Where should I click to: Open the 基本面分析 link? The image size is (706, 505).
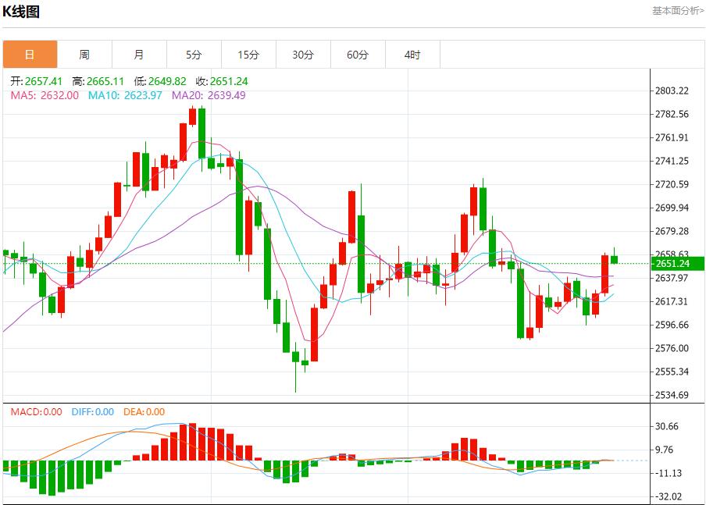677,10
